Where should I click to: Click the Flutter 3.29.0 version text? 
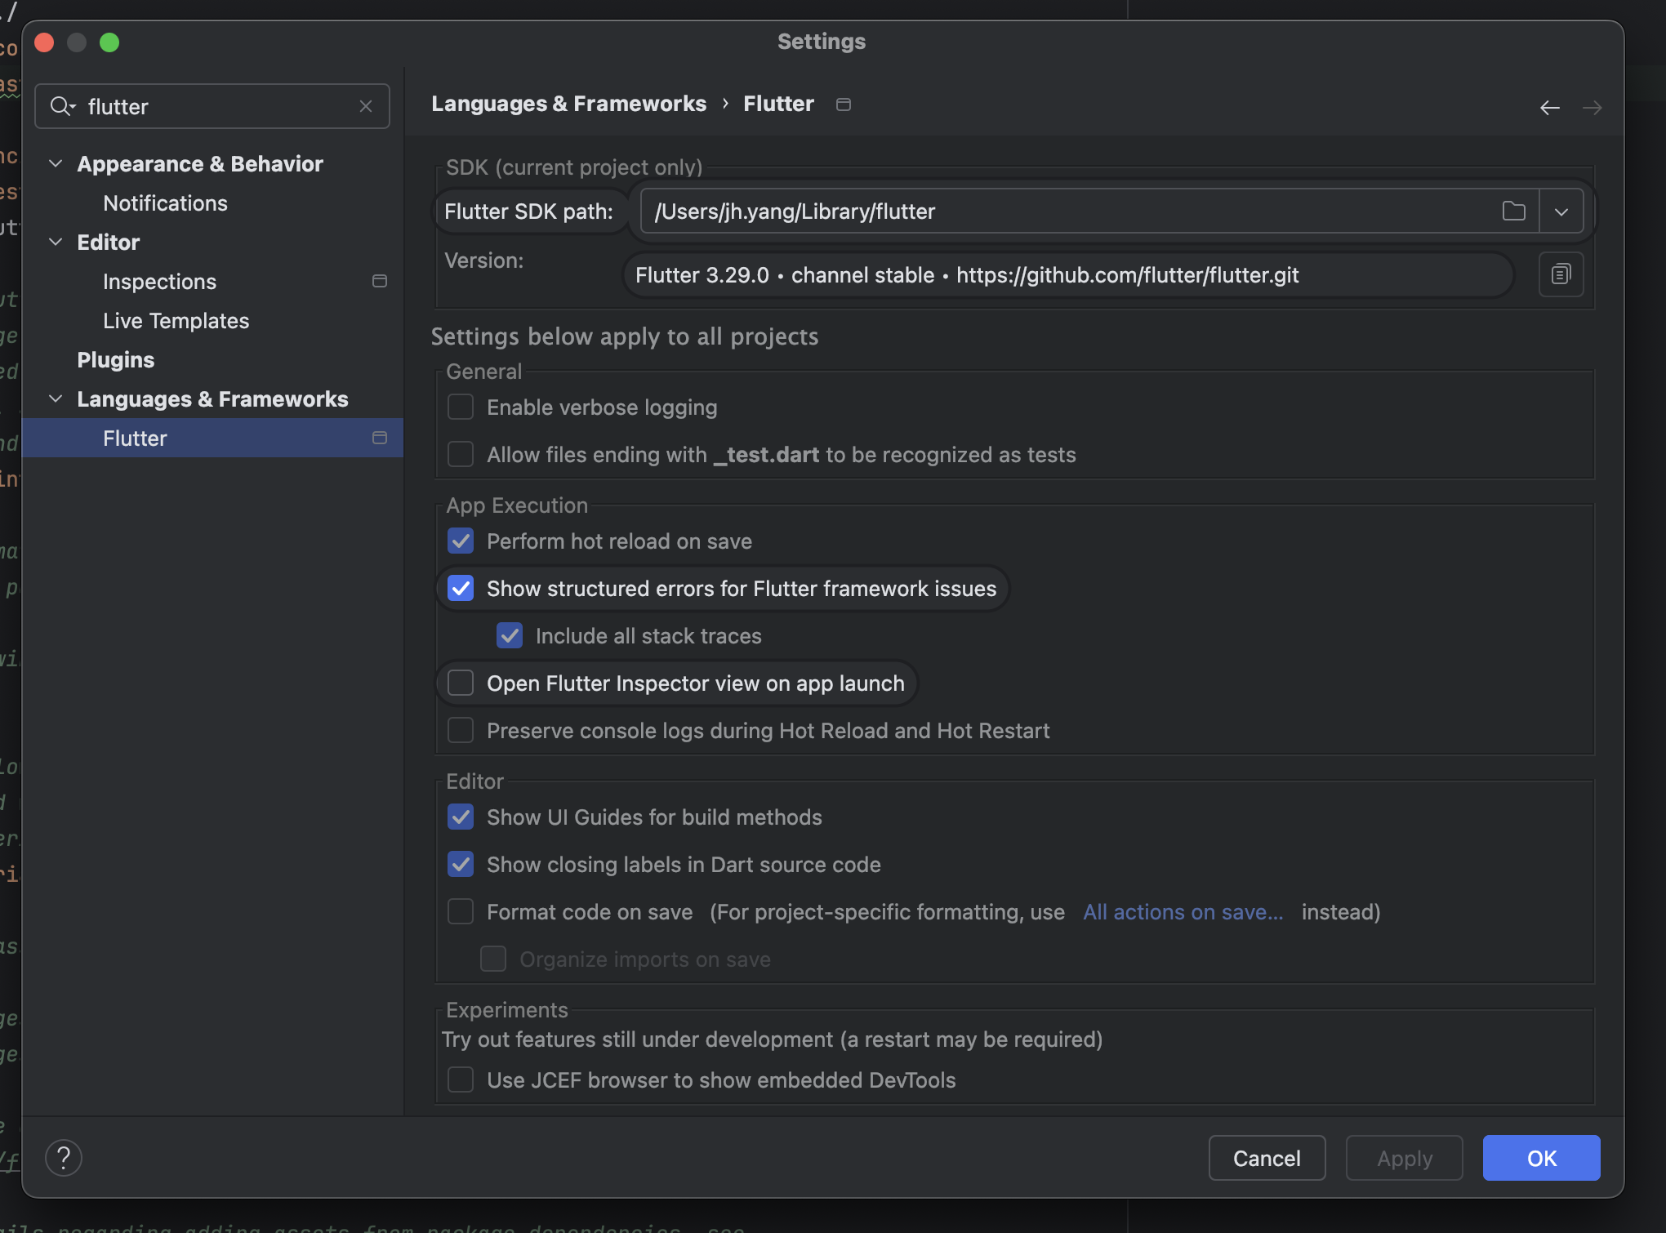click(967, 275)
